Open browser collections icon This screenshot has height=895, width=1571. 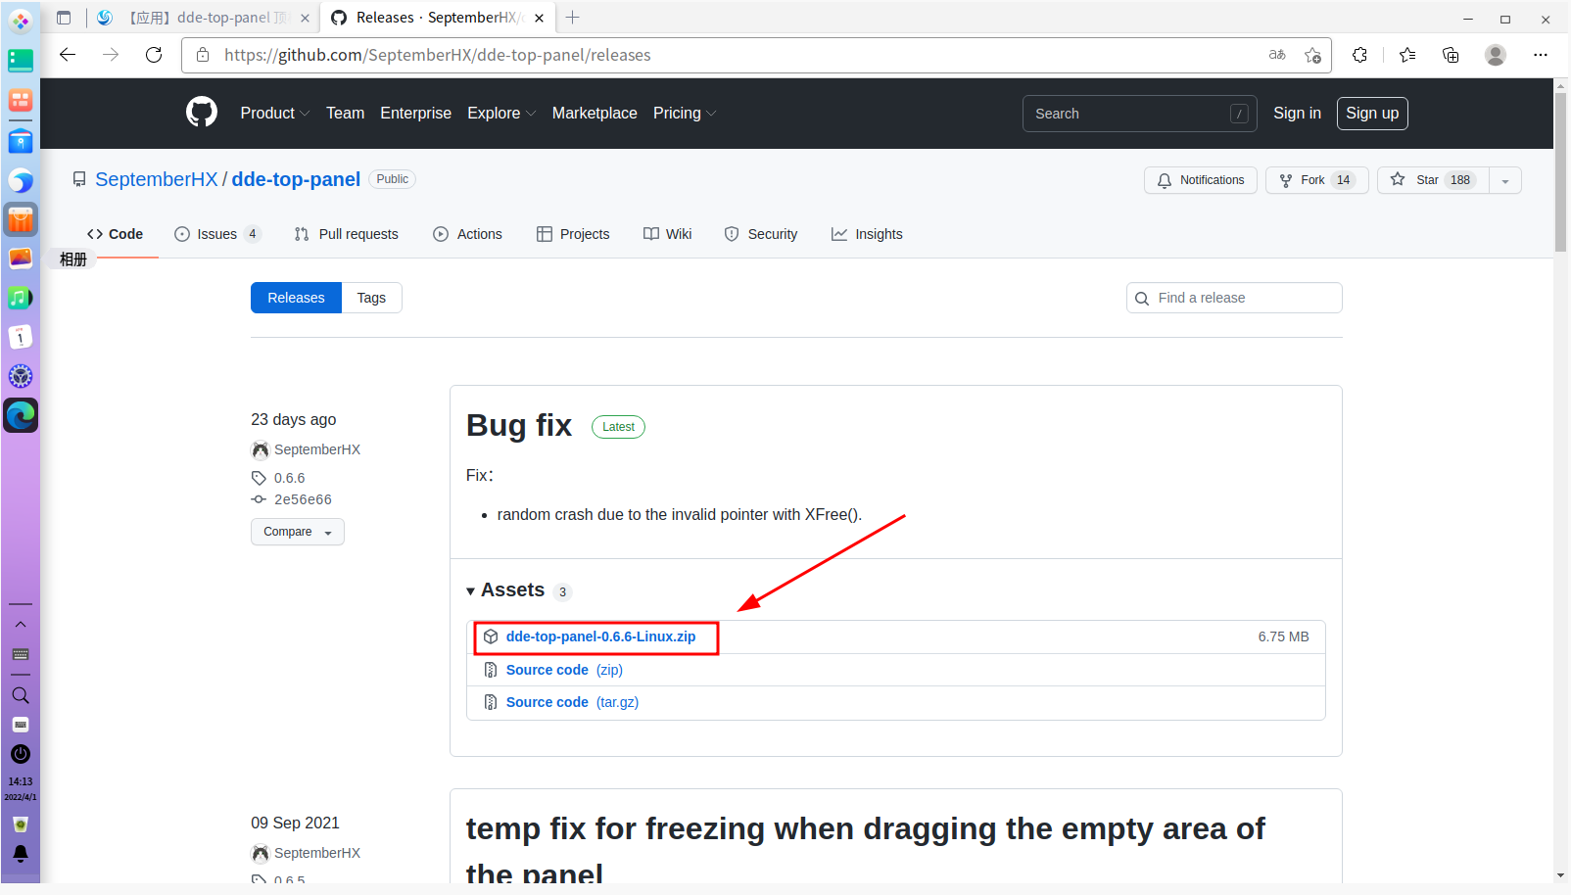(1451, 55)
